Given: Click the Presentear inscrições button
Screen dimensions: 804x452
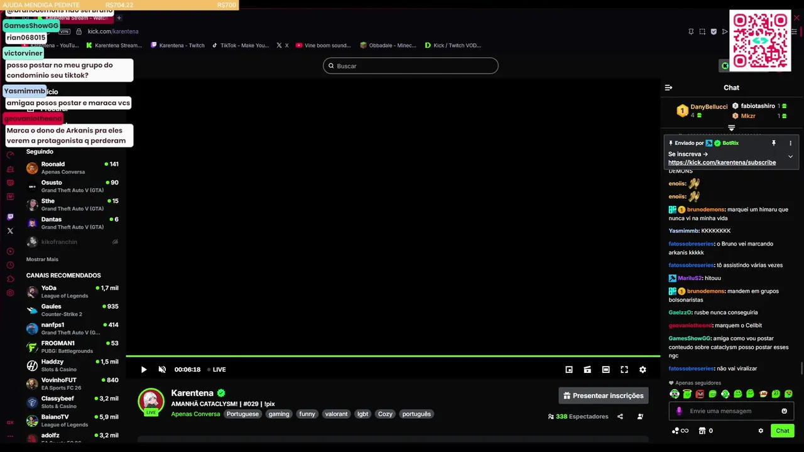Looking at the screenshot, I should [x=603, y=395].
